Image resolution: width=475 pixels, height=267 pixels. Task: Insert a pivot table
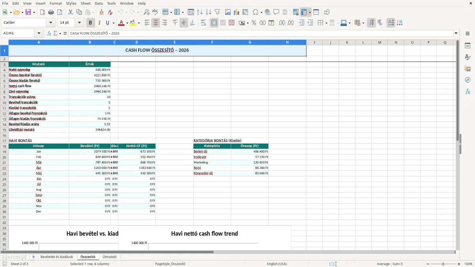tap(245, 12)
